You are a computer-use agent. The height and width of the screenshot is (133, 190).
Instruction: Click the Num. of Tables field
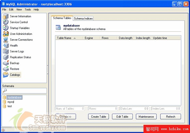70,108
